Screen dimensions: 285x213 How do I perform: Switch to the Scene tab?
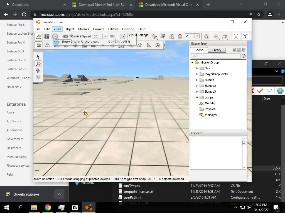click(x=199, y=50)
